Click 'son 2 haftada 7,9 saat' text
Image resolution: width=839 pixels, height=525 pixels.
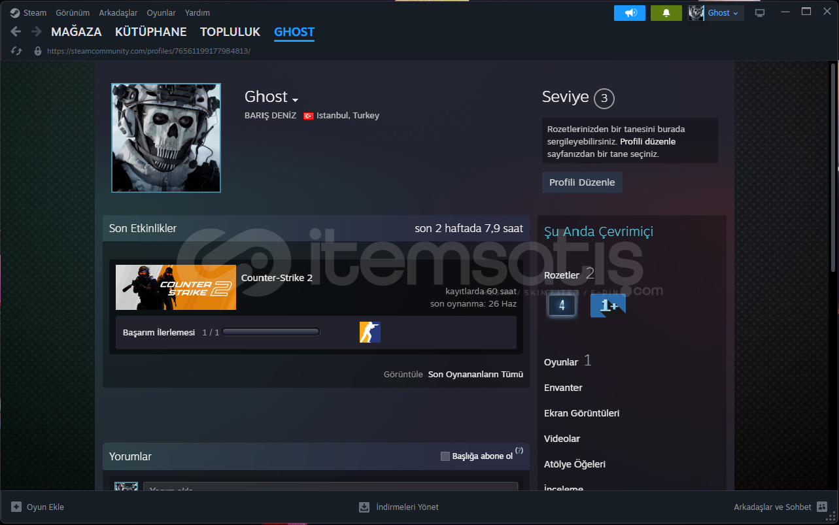469,228
